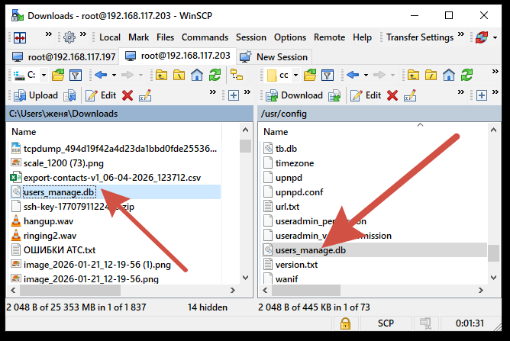Click the New plus icon in local panel

(x=234, y=95)
